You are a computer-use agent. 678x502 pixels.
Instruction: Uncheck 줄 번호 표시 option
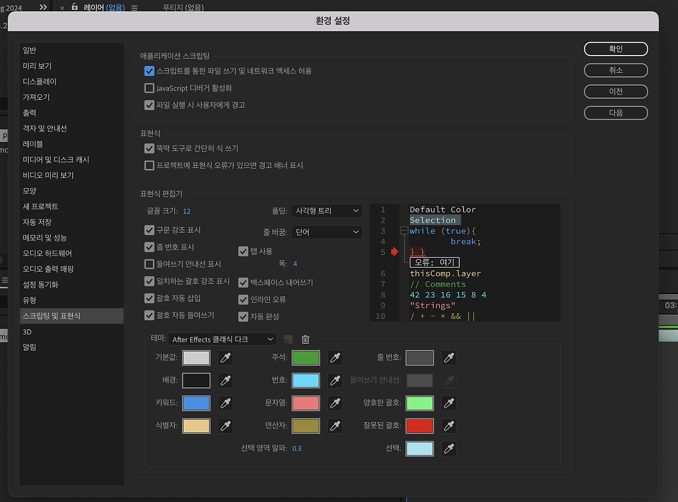149,247
